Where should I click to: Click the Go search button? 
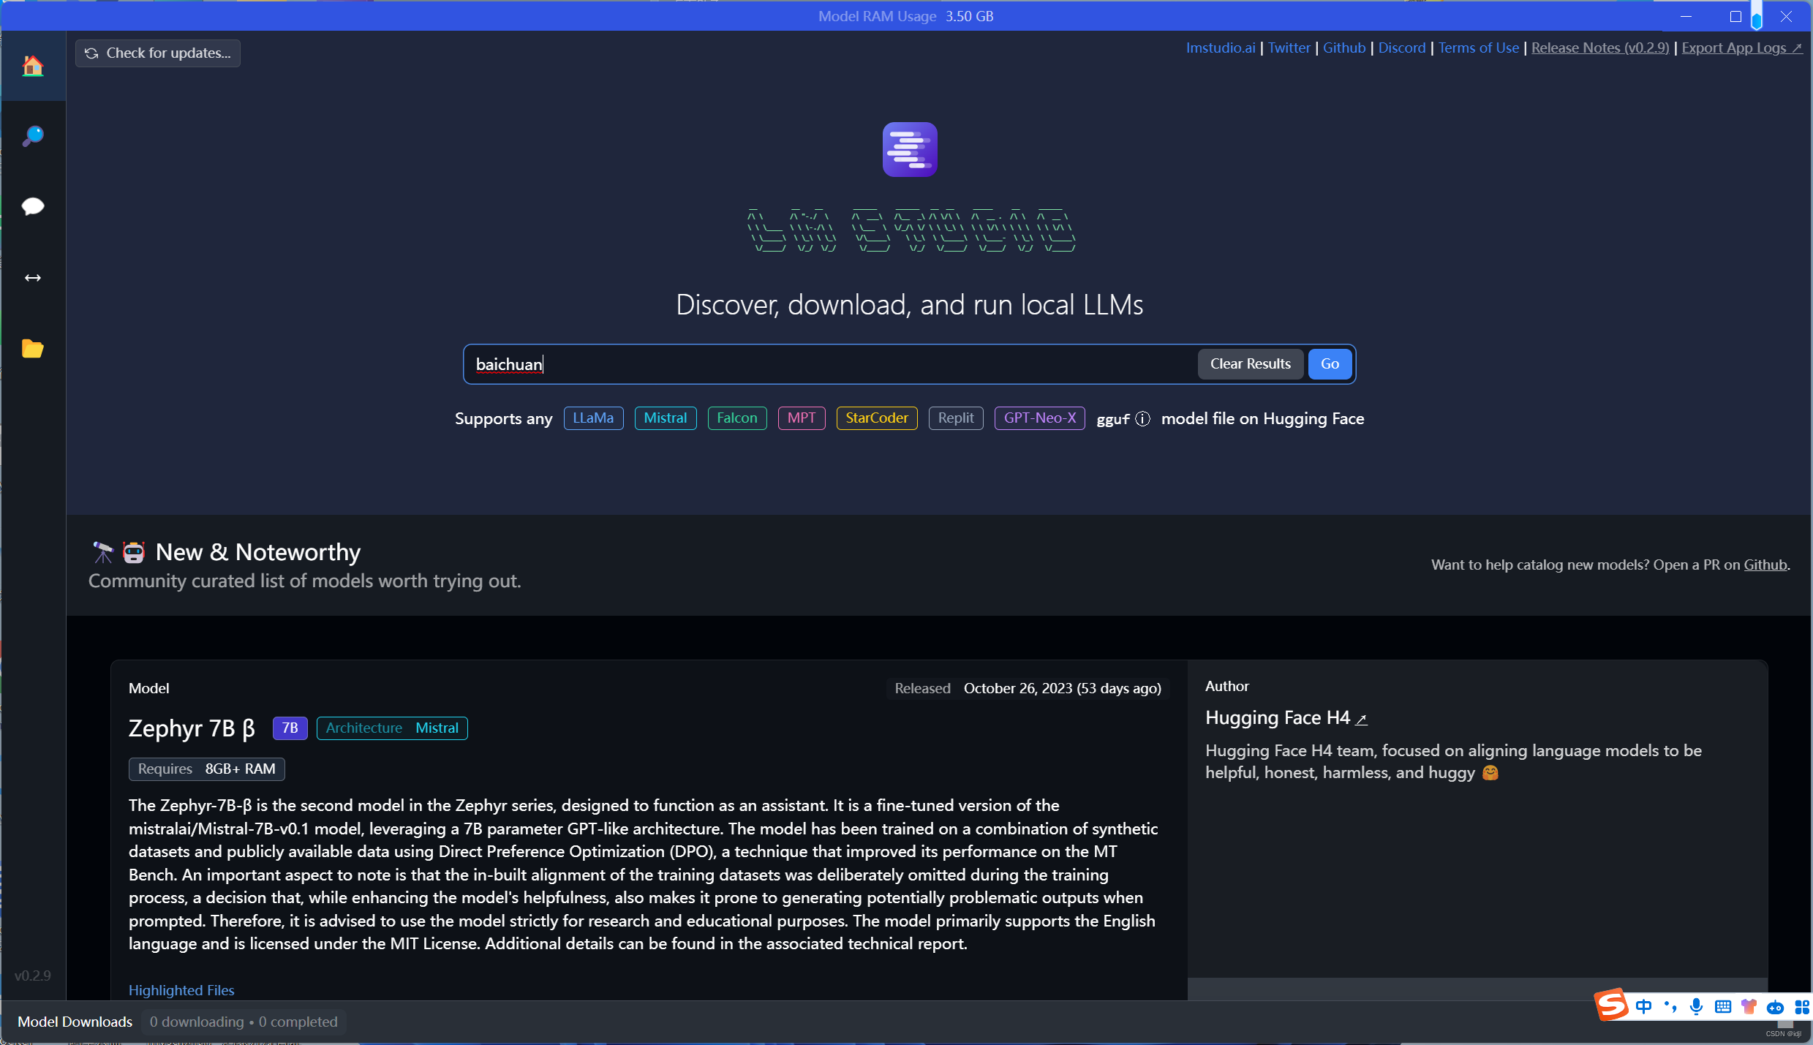coord(1330,364)
